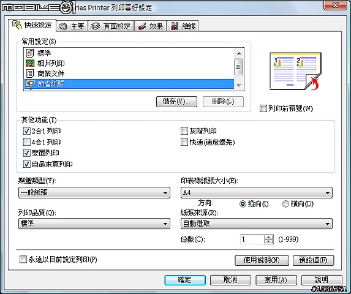
Task: Click the 取消 cancel button
Action: tap(230, 280)
